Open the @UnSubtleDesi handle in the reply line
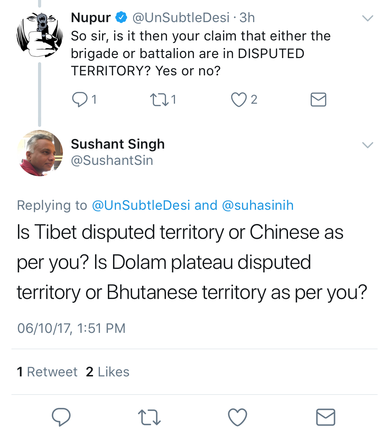This screenshot has width=389, height=440. coord(141,205)
